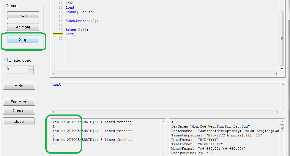
Task: Click the 'RowNo() as id' line
Action: coord(79,12)
